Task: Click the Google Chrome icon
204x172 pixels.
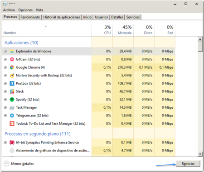Action: pos(12,67)
